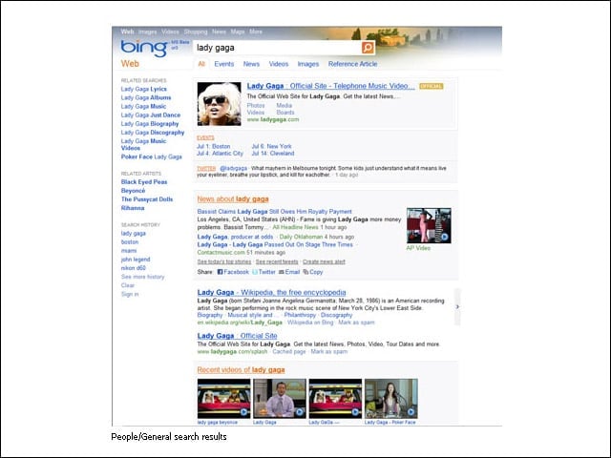Click Create news alert
The height and width of the screenshot is (458, 611).
point(324,261)
